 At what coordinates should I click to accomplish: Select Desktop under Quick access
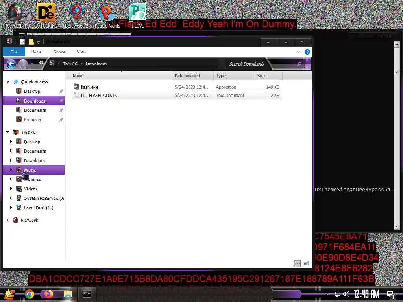(x=32, y=91)
